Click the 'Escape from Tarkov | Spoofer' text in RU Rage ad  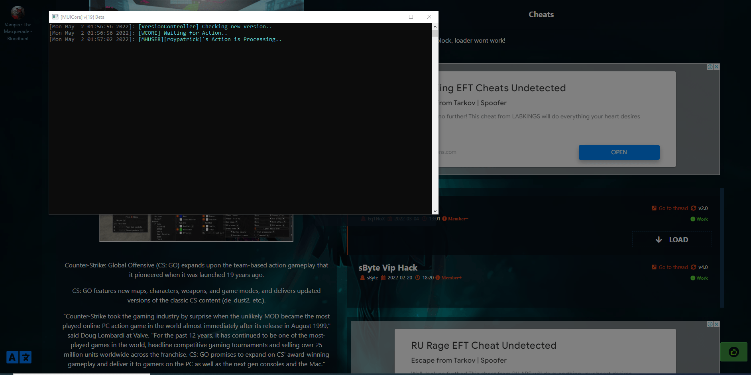point(459,360)
